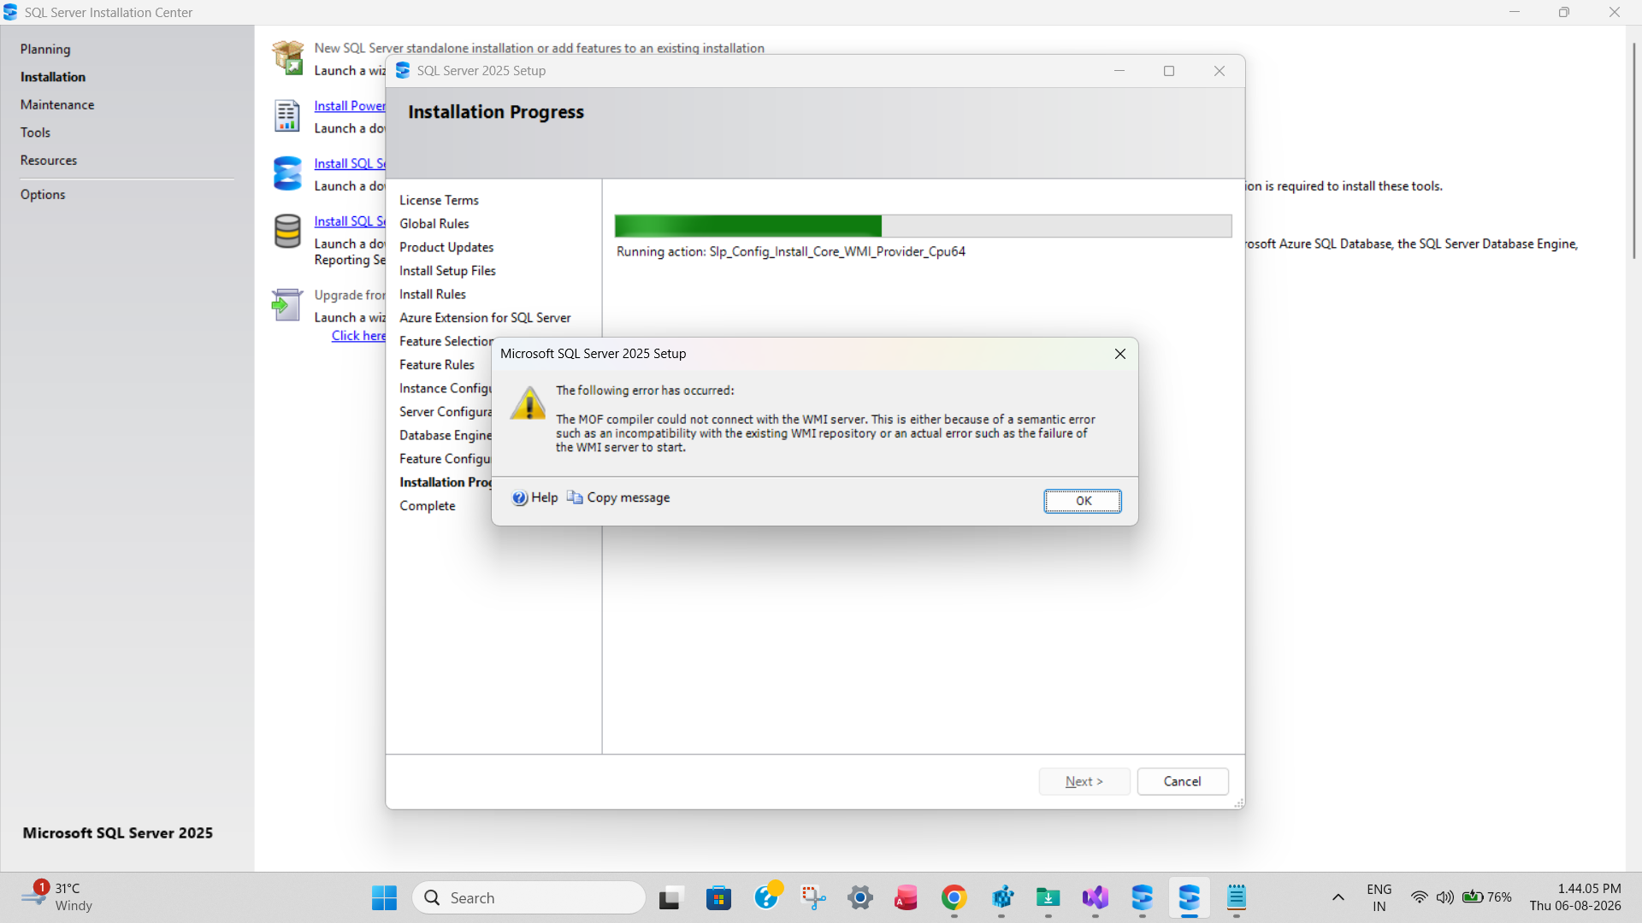Launch Microsoft Access from the taskbar
The height and width of the screenshot is (923, 1642).
coord(907,897)
